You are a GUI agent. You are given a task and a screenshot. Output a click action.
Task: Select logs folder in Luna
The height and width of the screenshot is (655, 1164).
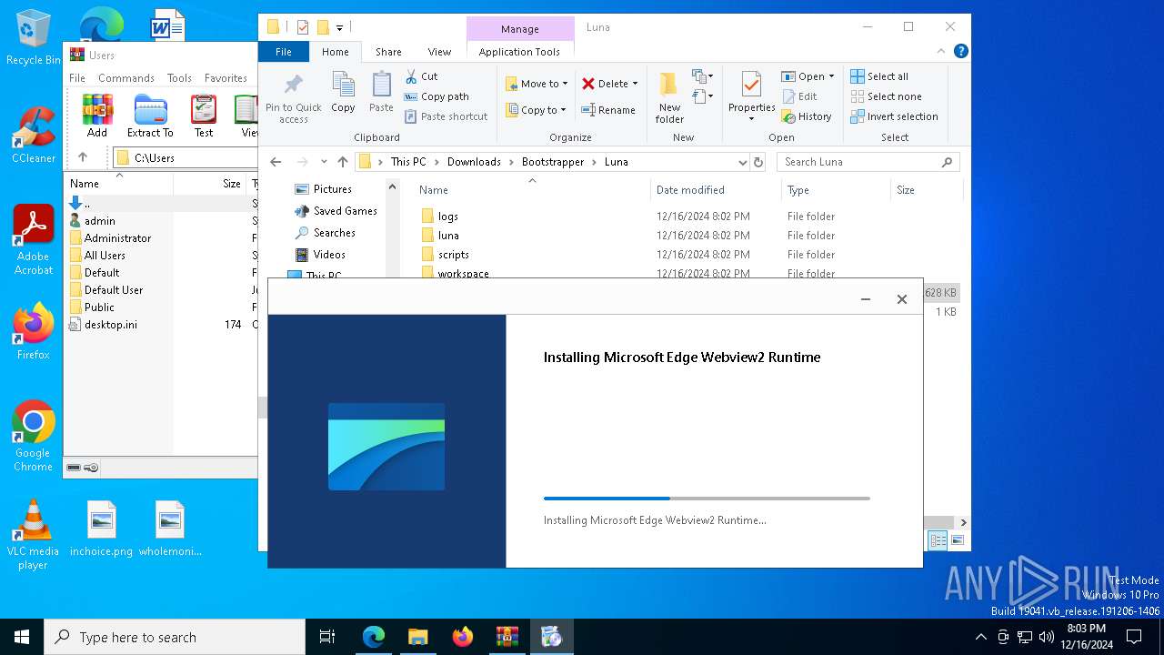447,217
